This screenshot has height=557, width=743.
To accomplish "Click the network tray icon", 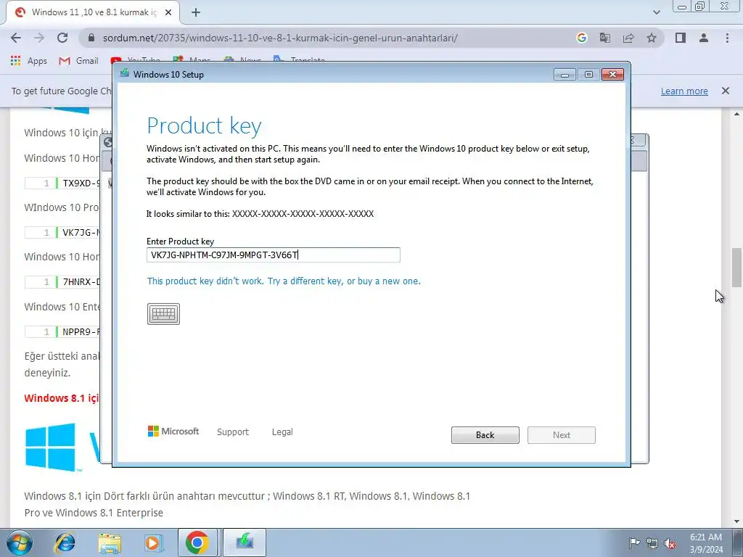I will point(652,543).
